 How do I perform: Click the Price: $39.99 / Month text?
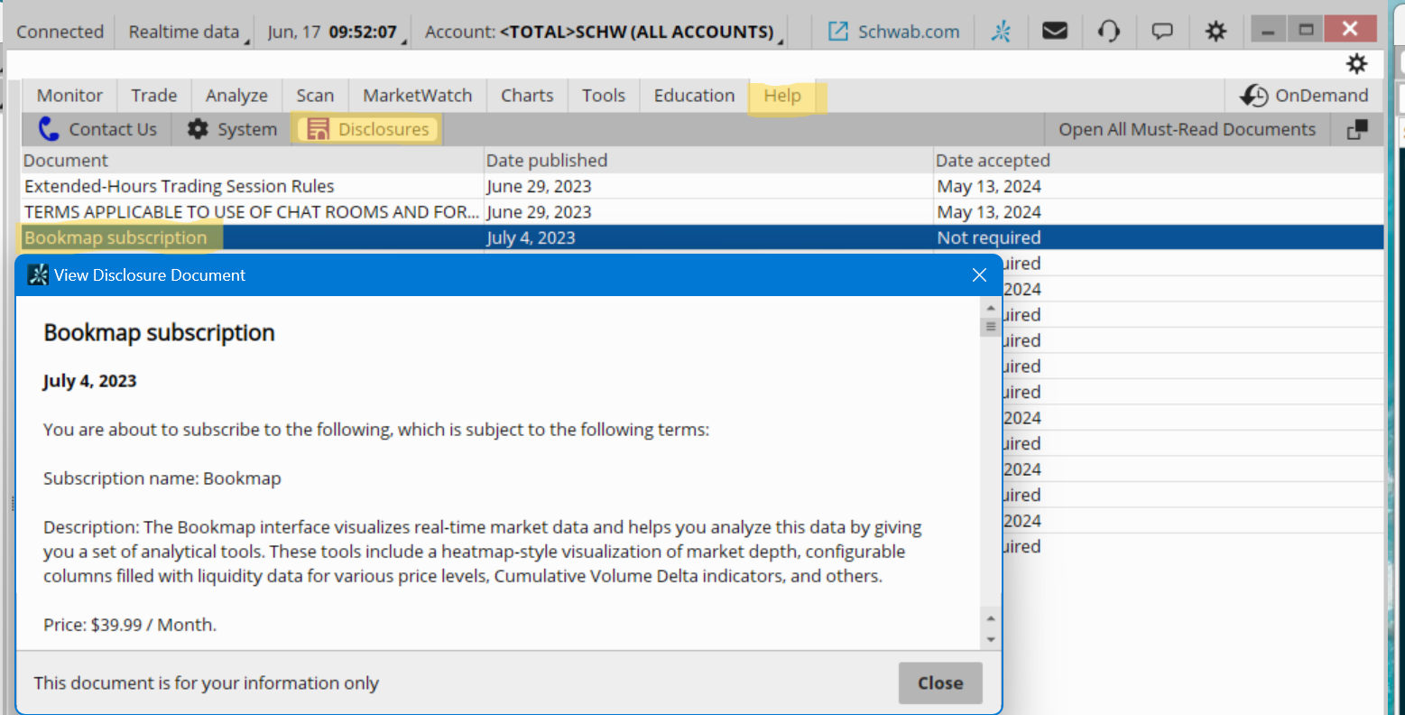(130, 625)
